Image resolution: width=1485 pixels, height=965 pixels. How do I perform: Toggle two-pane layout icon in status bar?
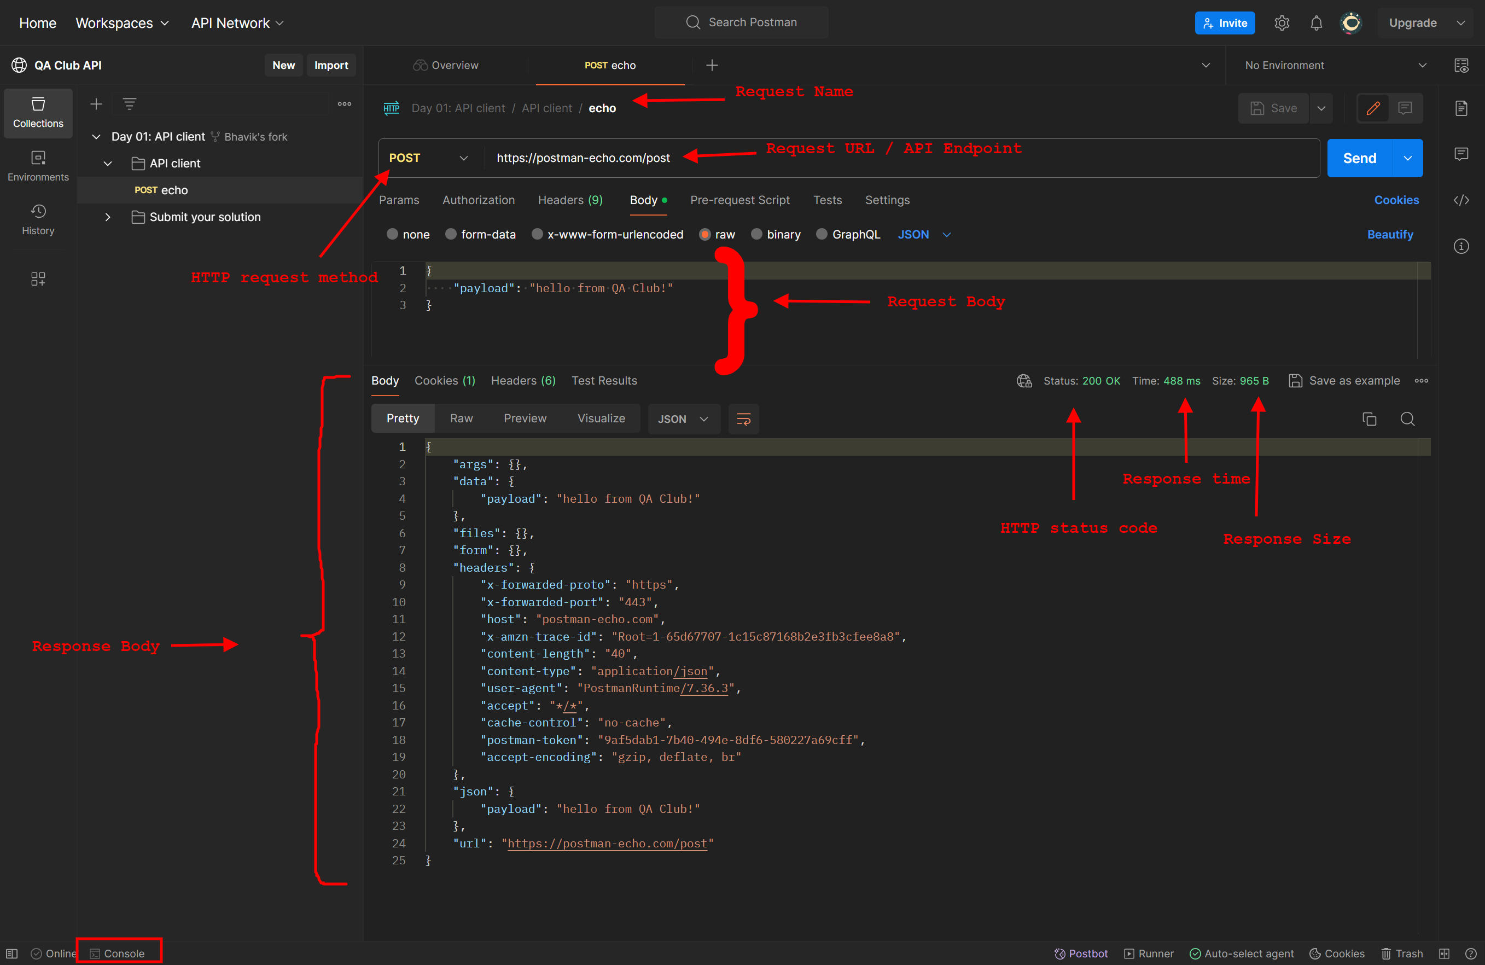1445,953
